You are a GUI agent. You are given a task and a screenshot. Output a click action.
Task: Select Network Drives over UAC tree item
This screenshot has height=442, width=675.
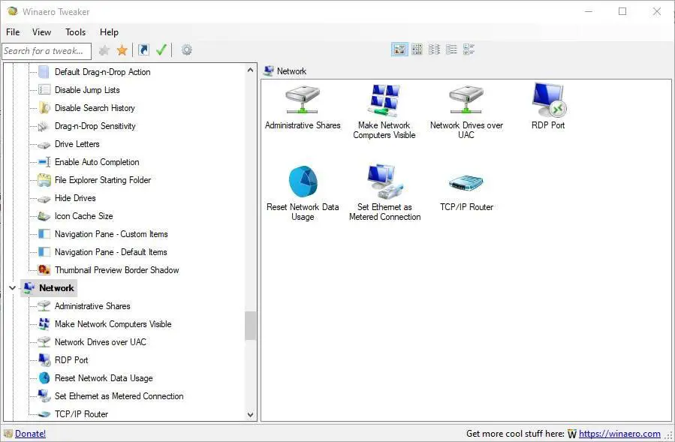[x=101, y=342]
